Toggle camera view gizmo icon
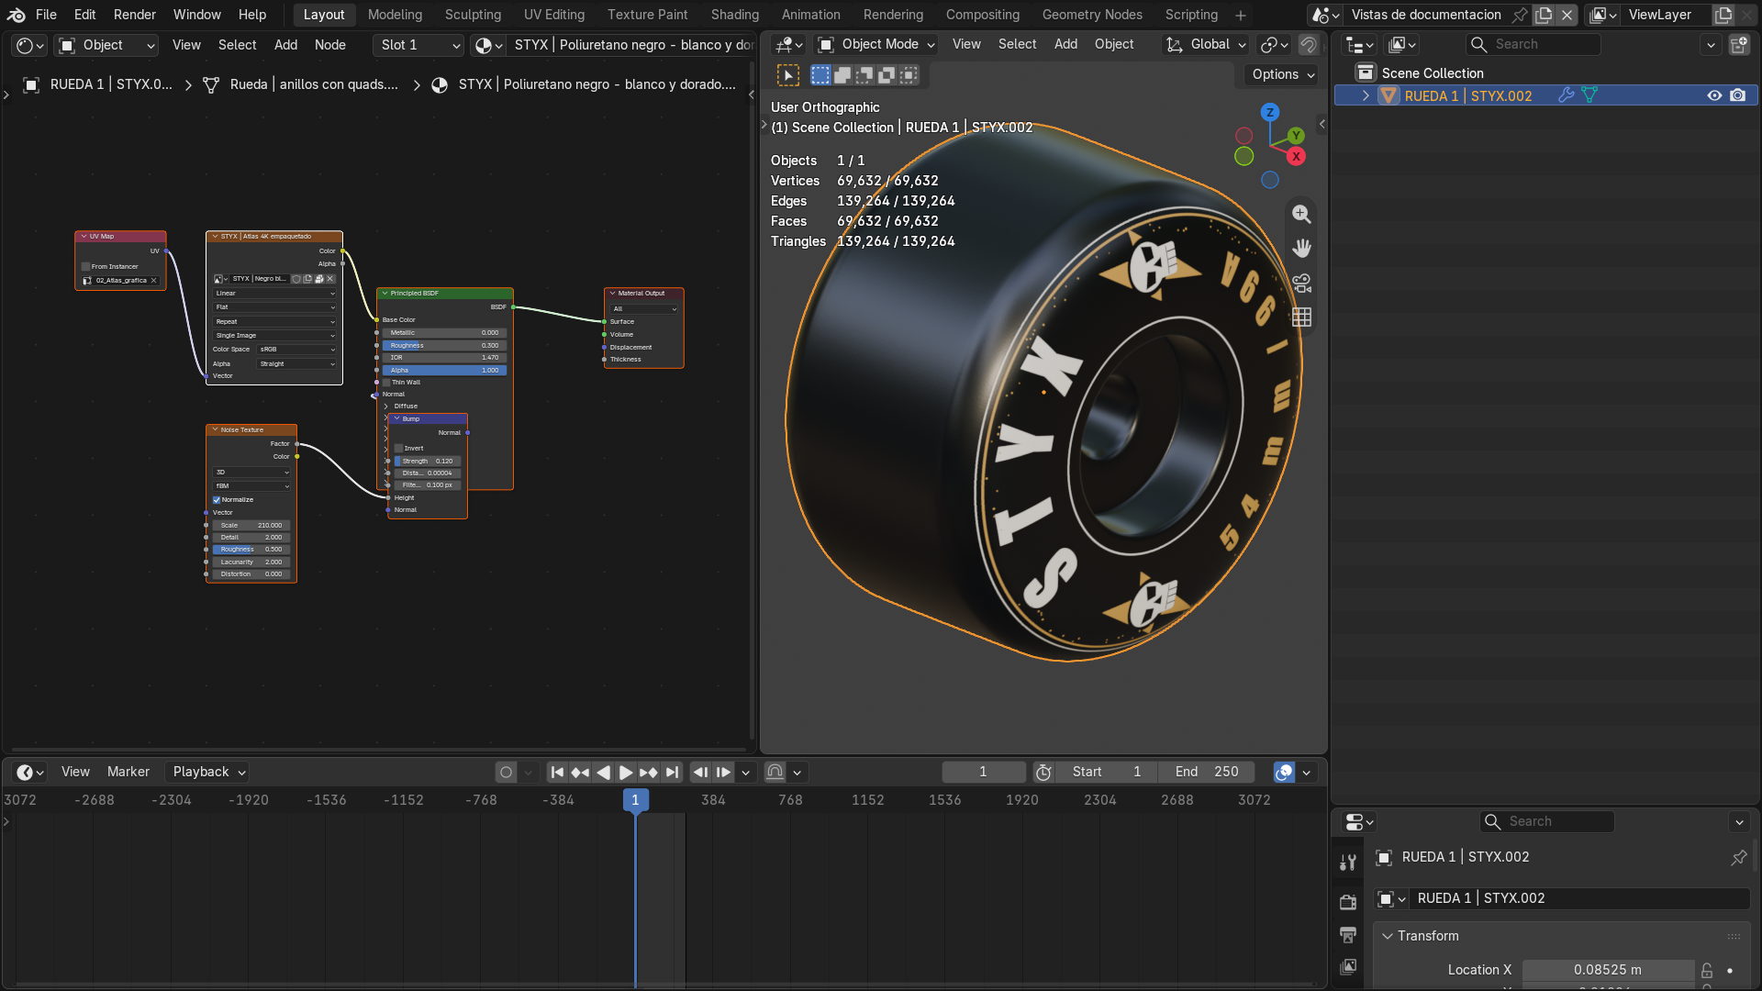The image size is (1762, 991). click(x=1301, y=284)
